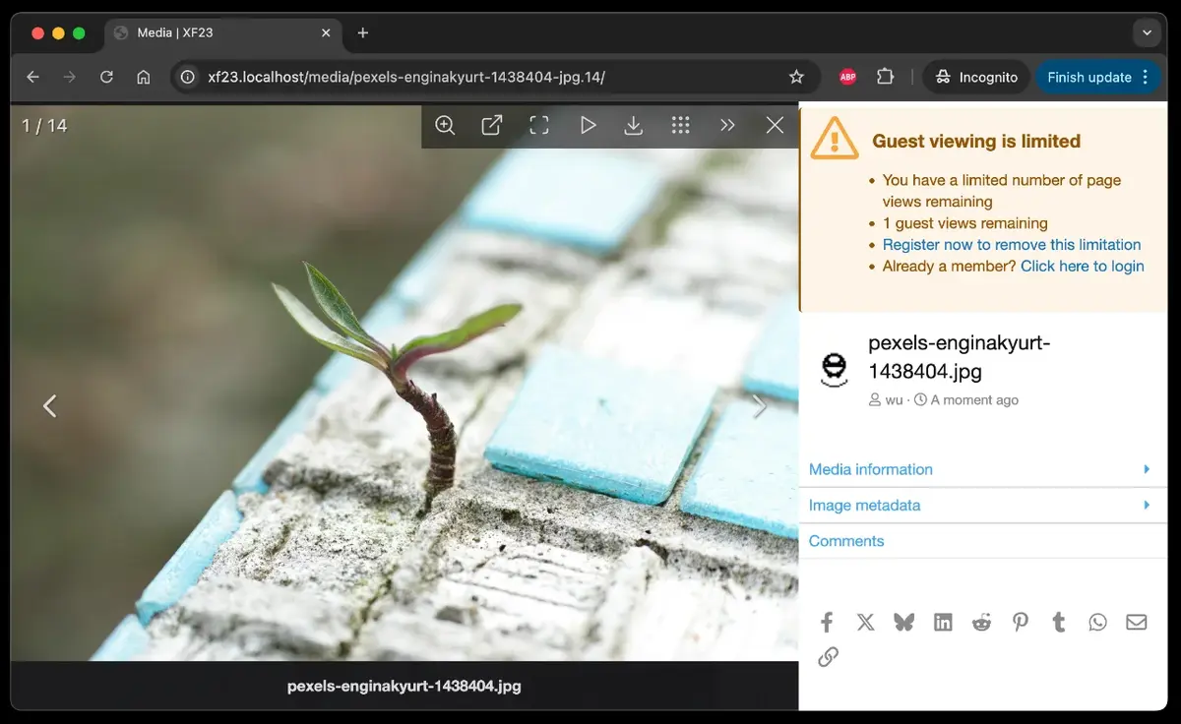Click 'Register now to remove this limitation' link
Image resolution: width=1181 pixels, height=724 pixels.
coord(1011,245)
